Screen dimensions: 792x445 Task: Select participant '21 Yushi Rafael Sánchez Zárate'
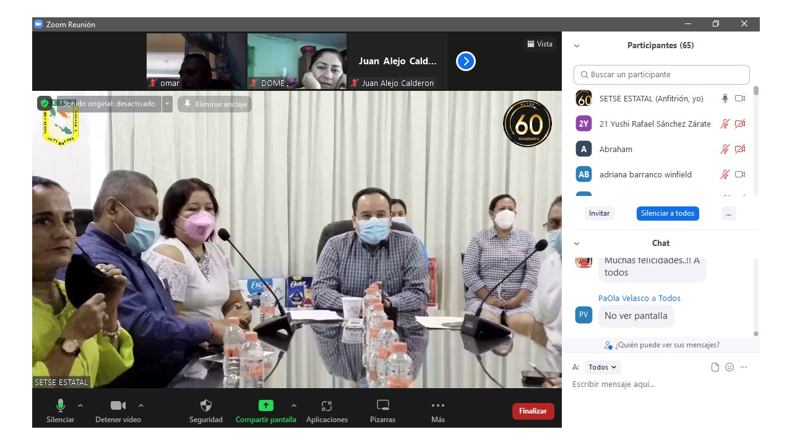click(x=661, y=124)
